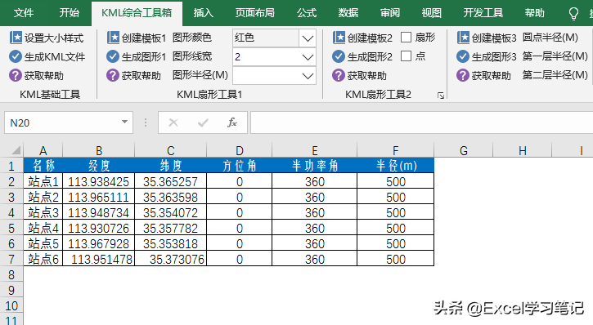The image size is (593, 325).
Task: Select the KML综合工具箱 tab
Action: coord(137,13)
